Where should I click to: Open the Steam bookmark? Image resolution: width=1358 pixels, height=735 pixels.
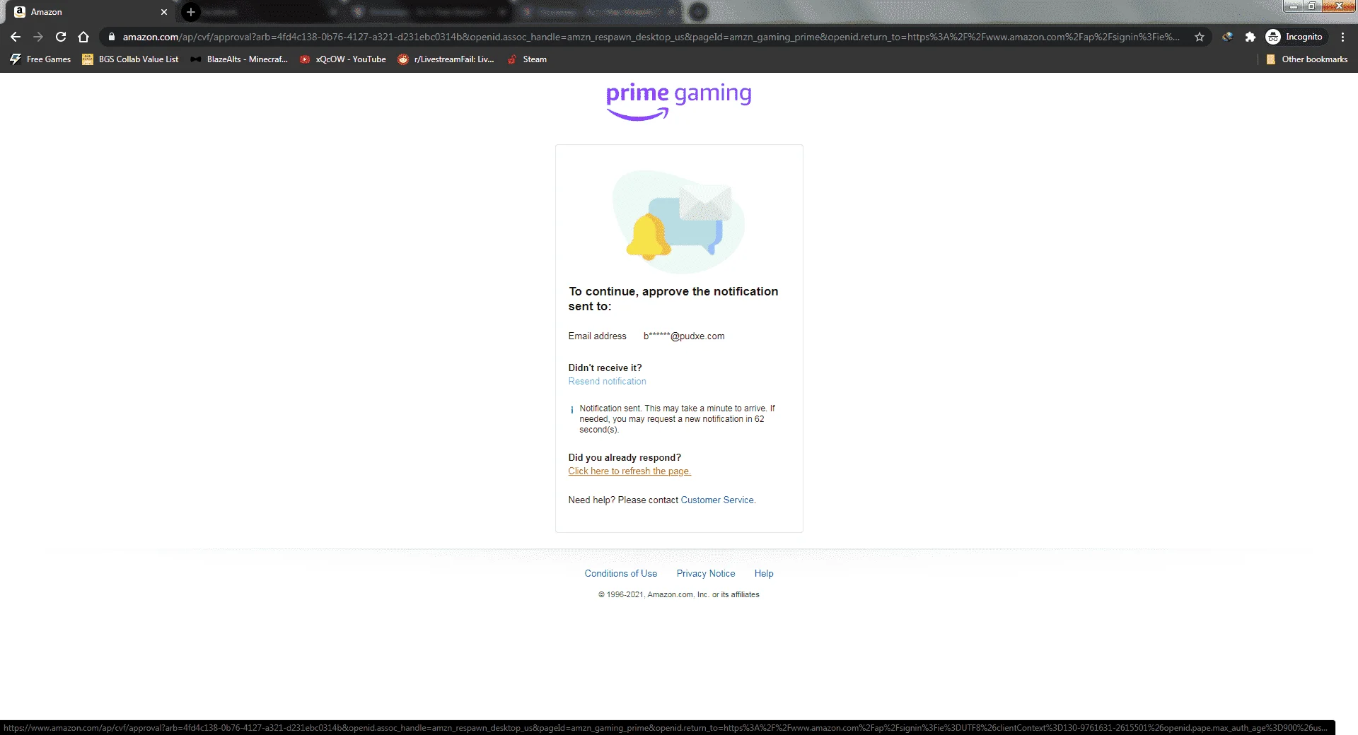[x=527, y=59]
